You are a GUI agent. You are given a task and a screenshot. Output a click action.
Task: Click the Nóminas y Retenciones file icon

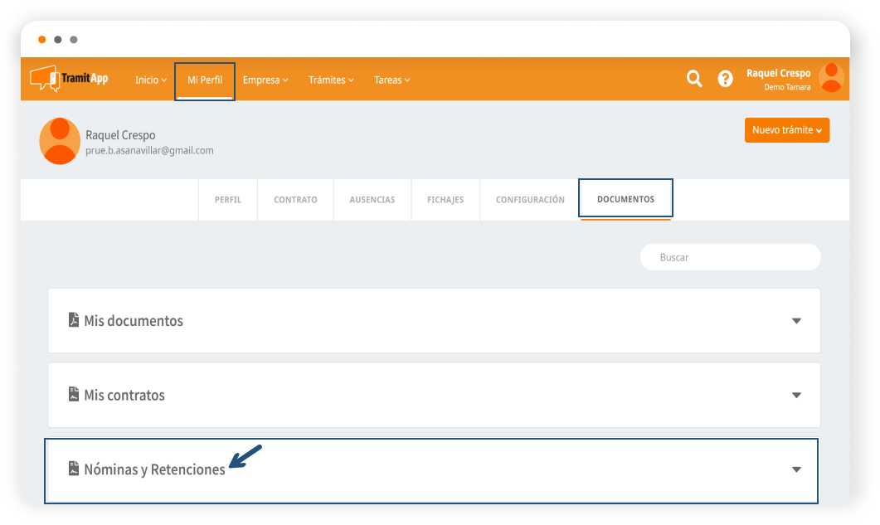(74, 469)
